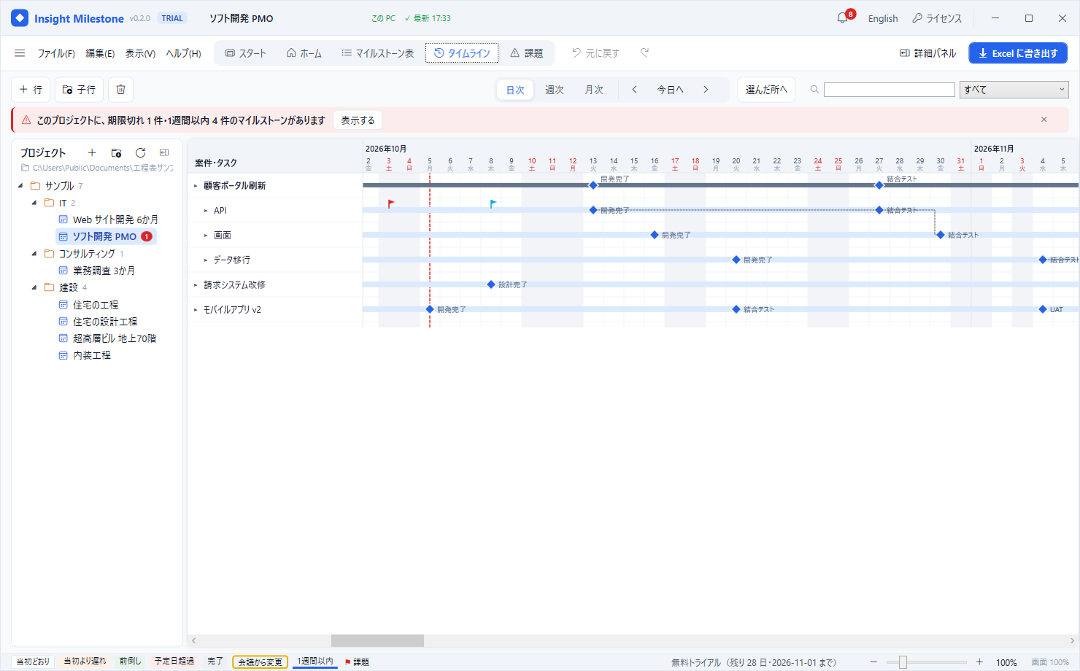
Task: Expand the 顧客ポータル刷新 task row
Action: (x=196, y=186)
